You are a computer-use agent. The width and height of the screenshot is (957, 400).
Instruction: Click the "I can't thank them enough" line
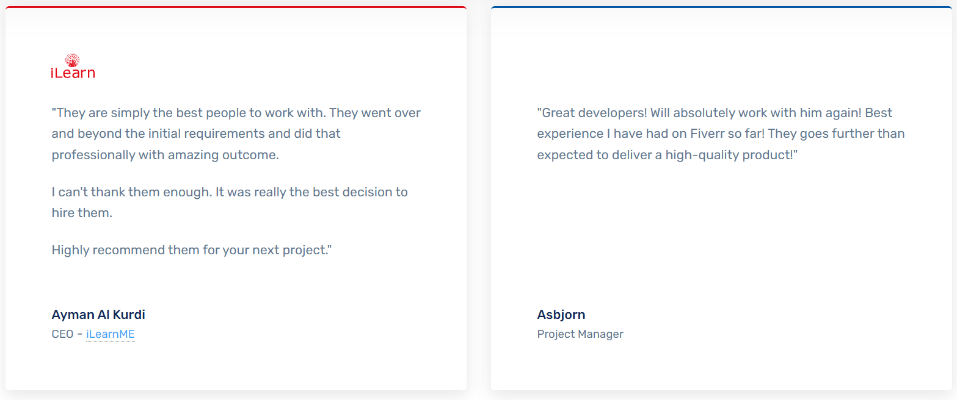tap(230, 192)
